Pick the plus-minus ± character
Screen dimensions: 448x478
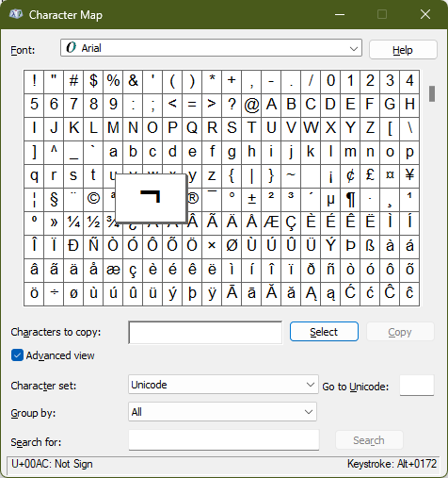[251, 199]
